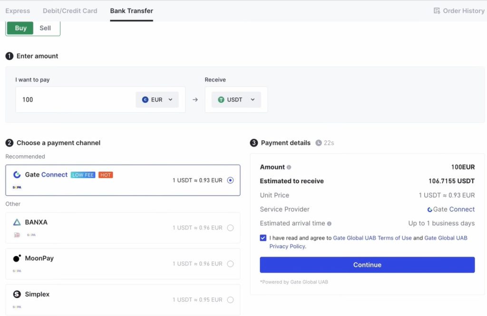
Task: Switch to the Express tab
Action: 18,10
